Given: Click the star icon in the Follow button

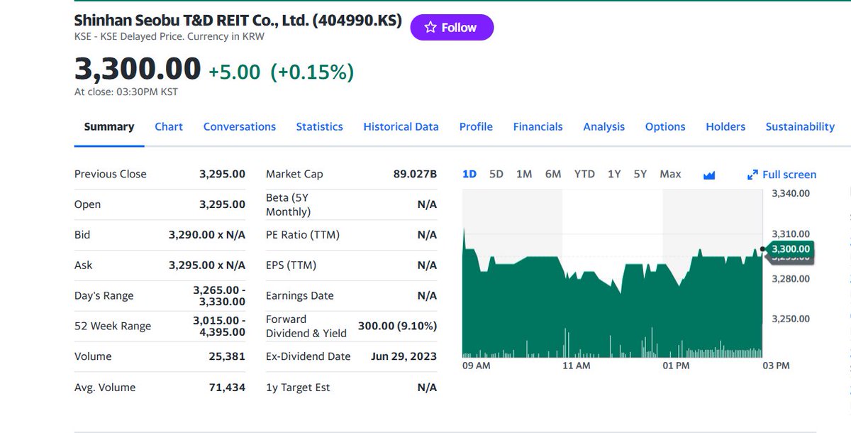Looking at the screenshot, I should 430,27.
